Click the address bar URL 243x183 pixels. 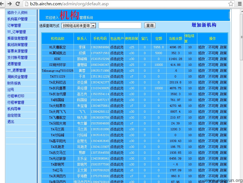[x=69, y=4]
